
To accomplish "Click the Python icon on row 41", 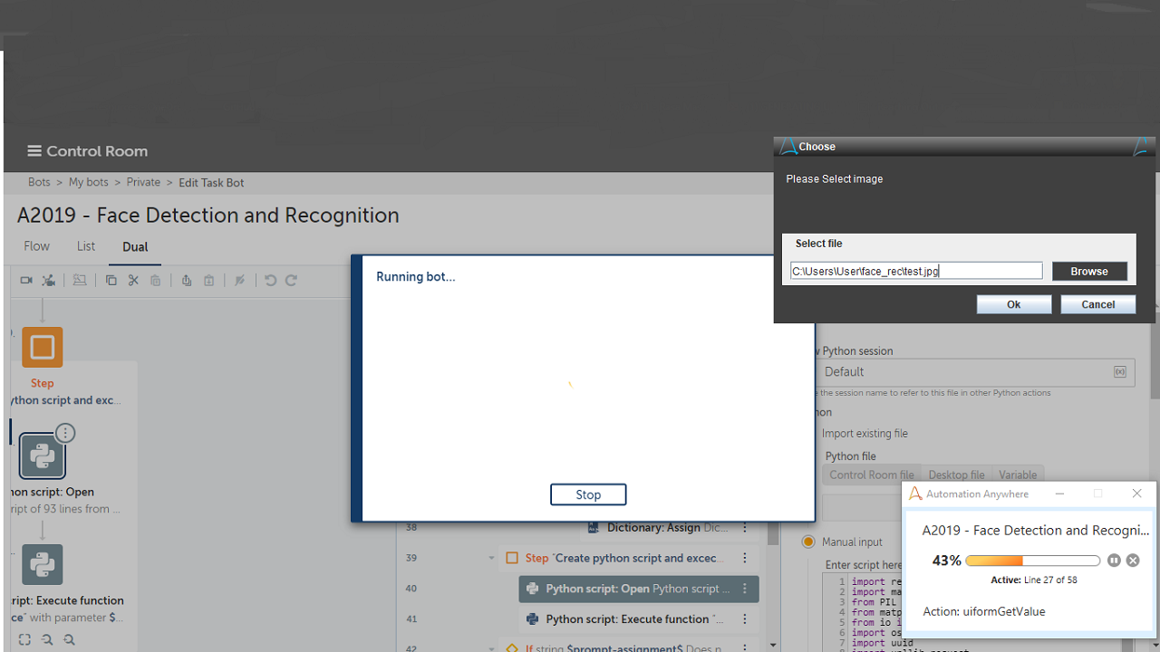I will pyautogui.click(x=532, y=619).
